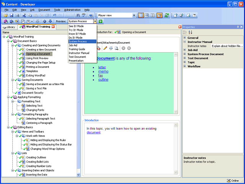
Task: Toggle the vertical split layout button
Action: coord(152,15)
